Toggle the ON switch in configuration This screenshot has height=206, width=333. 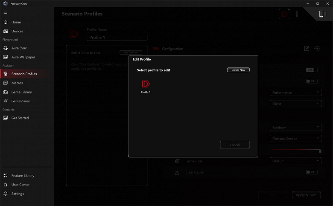tap(312, 70)
